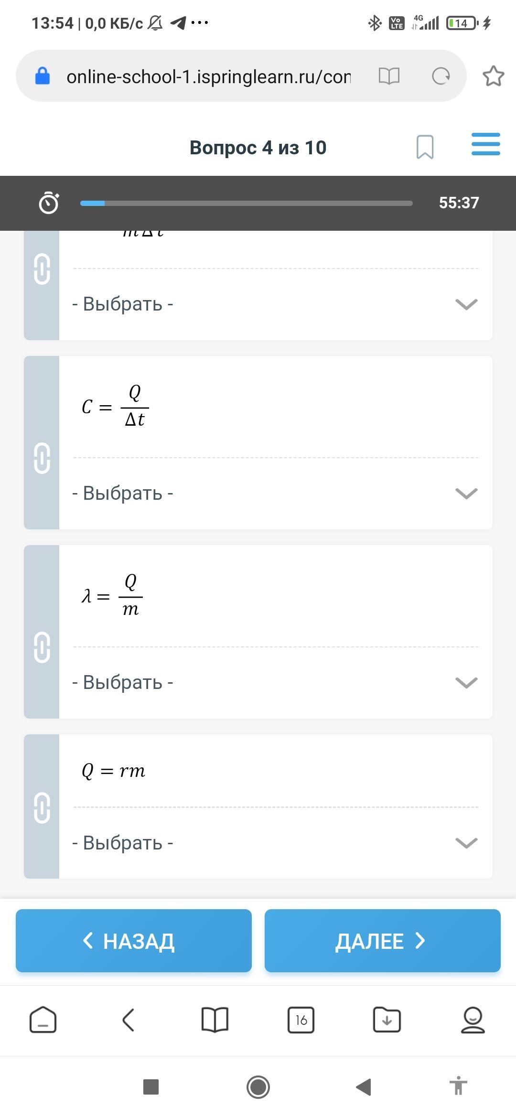516x1118 pixels.
Task: Tap the URL address field
Action: [208, 76]
